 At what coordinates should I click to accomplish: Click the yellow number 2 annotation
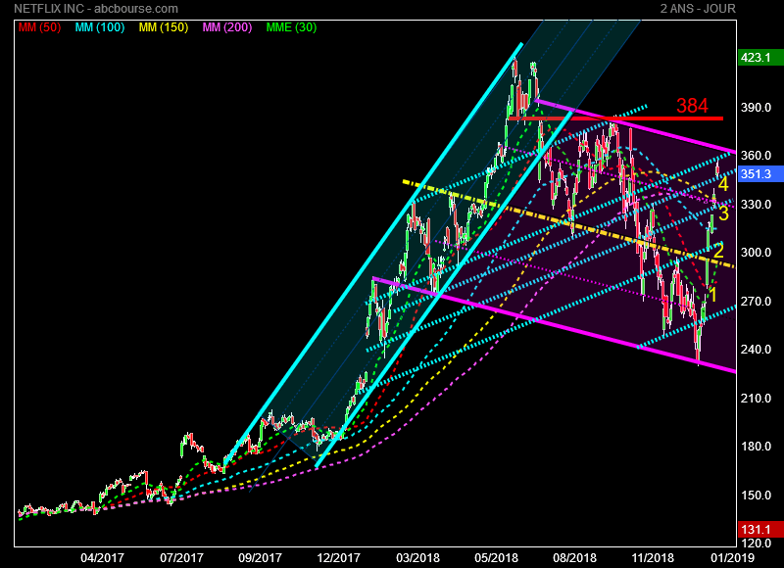tap(718, 251)
